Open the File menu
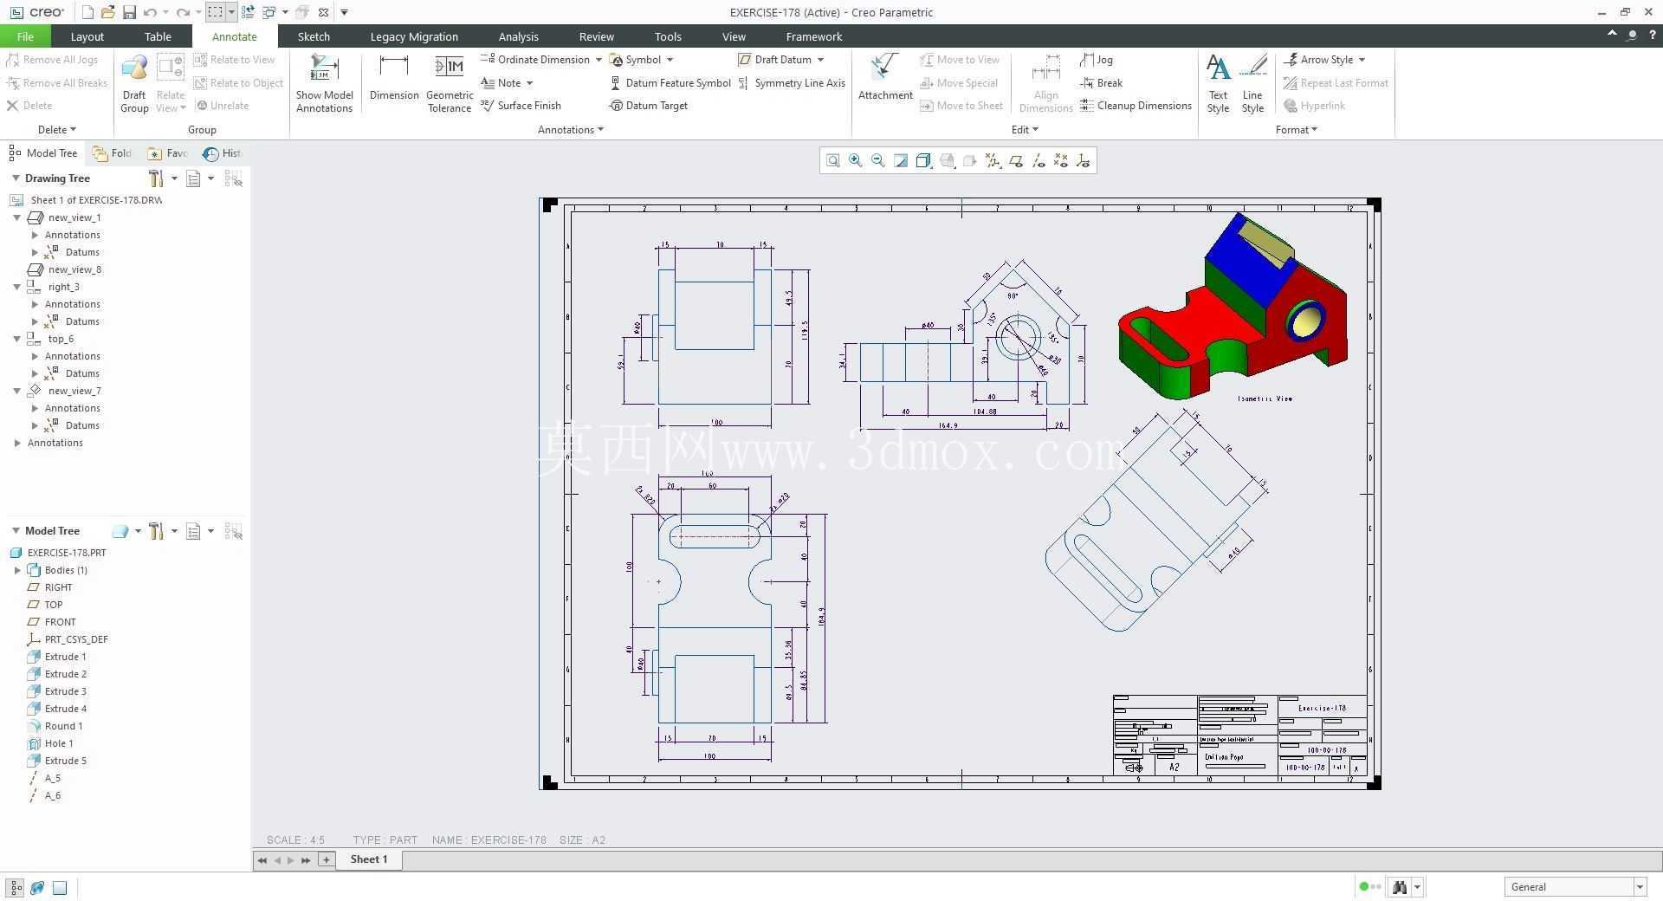The width and height of the screenshot is (1663, 901). point(25,36)
